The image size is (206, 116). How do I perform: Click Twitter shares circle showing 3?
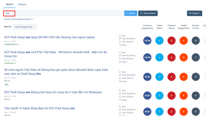159,77
